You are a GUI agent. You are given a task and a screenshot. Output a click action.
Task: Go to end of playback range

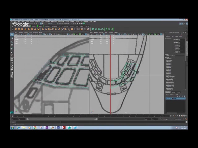[x=186, y=116]
